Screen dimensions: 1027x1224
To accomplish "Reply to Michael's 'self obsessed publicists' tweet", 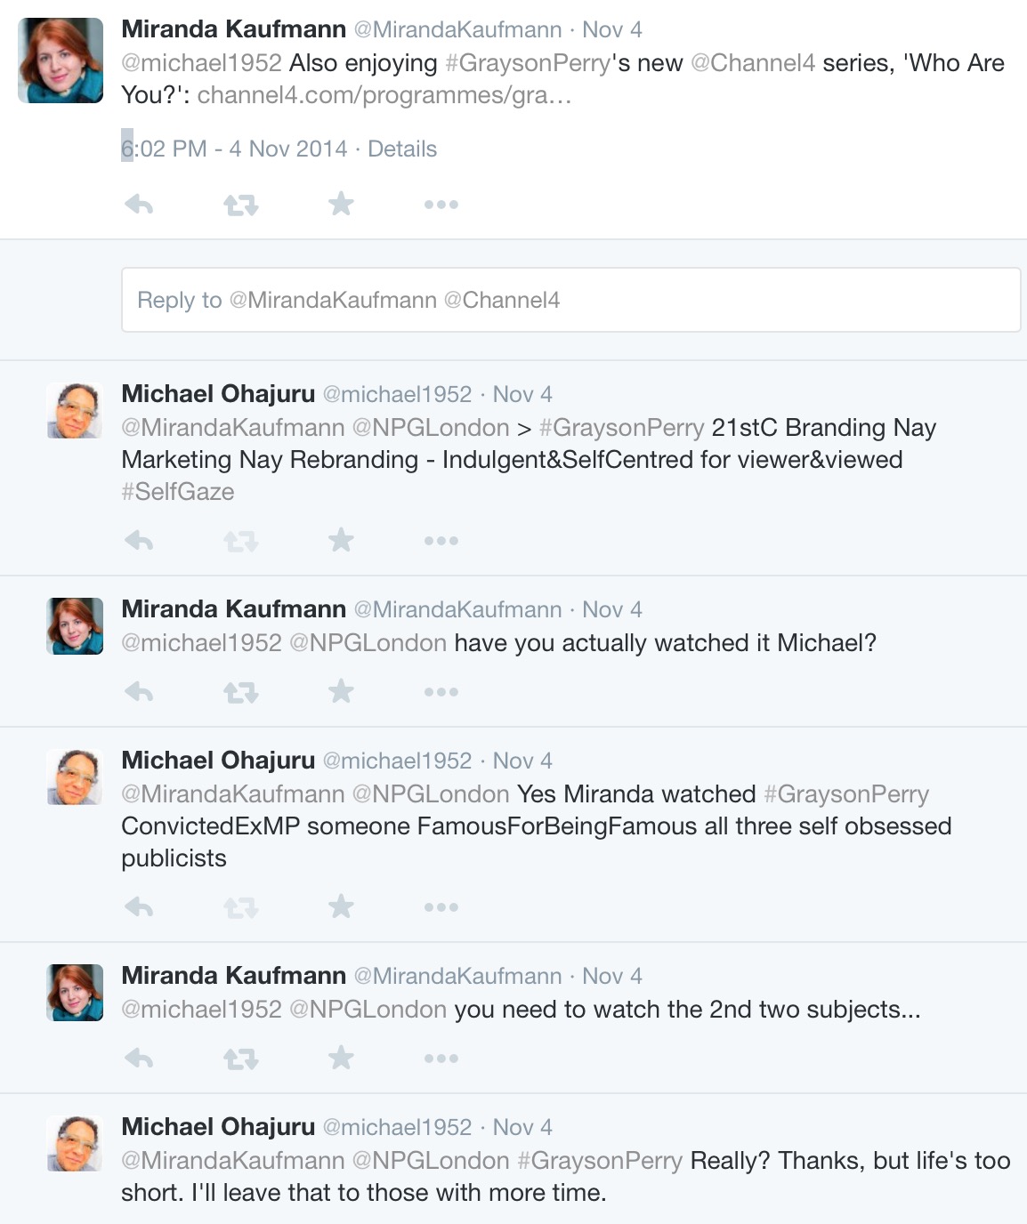I will coord(140,907).
